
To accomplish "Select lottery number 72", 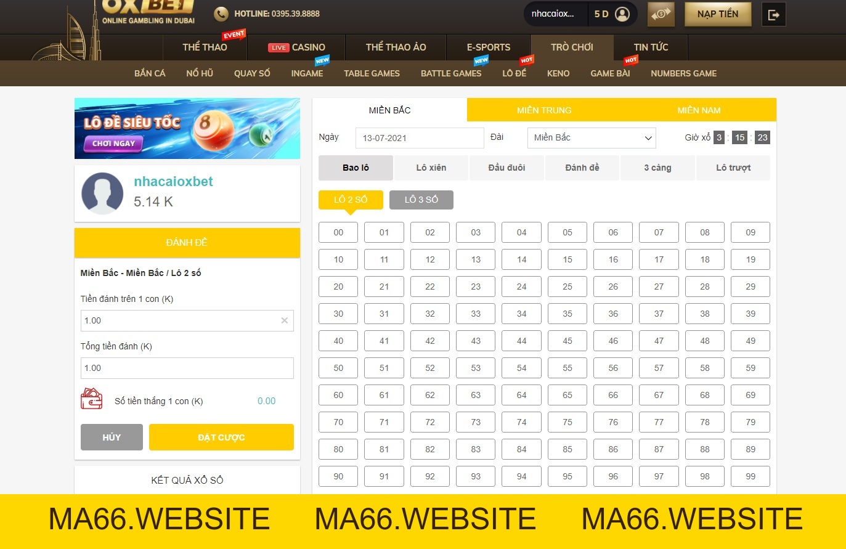I will point(430,422).
